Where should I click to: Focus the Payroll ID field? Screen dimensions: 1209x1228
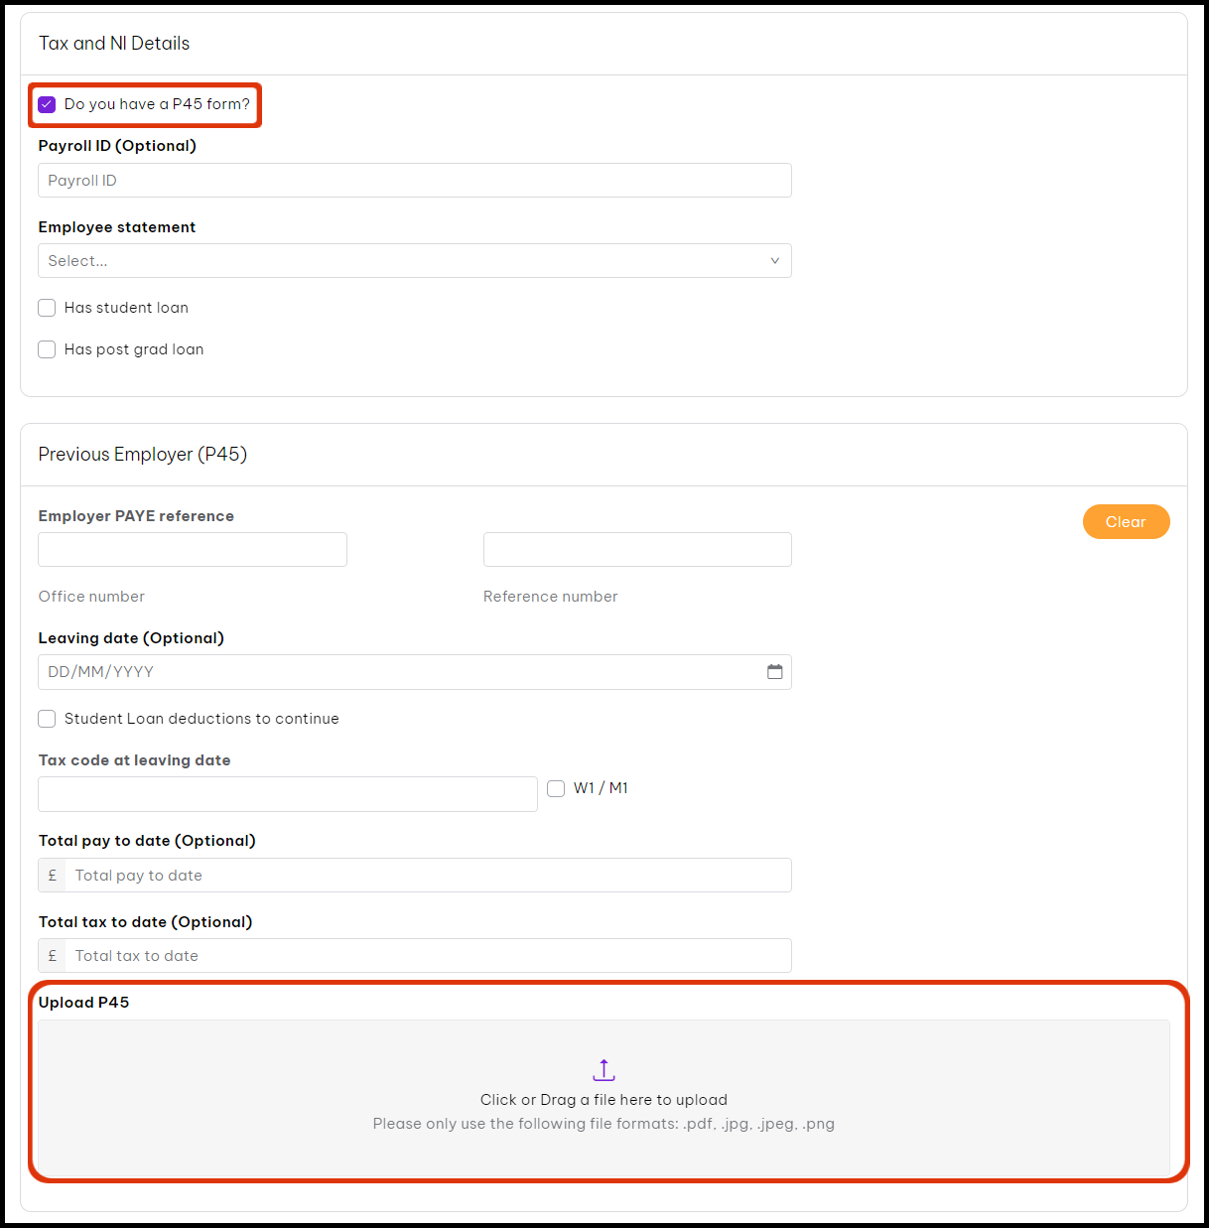point(415,181)
